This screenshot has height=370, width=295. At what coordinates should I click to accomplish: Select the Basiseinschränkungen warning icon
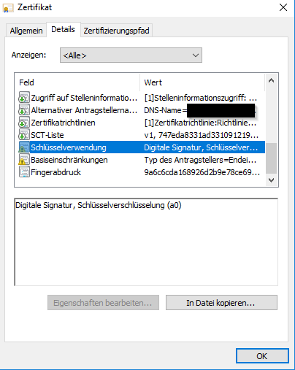pos(24,160)
